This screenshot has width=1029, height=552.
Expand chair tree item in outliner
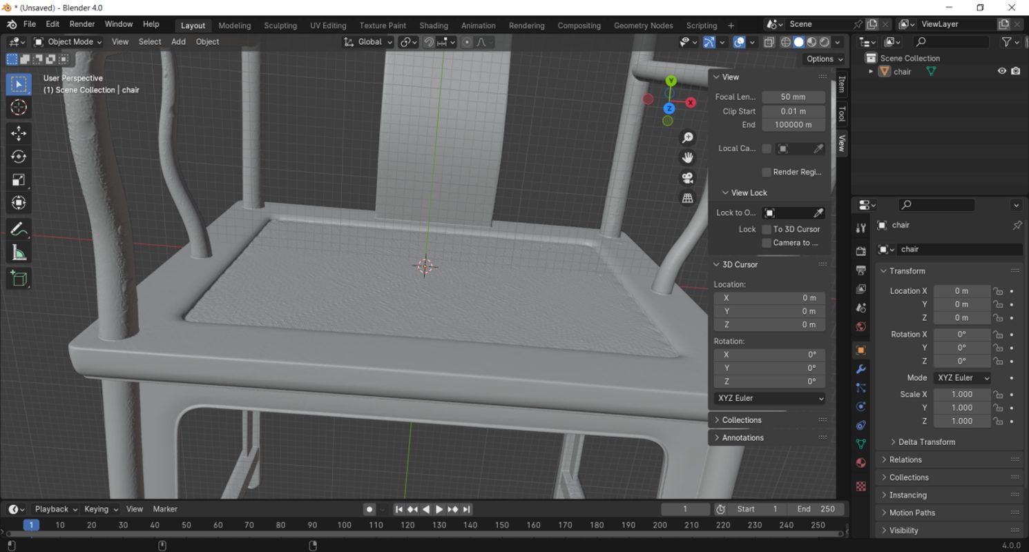pyautogui.click(x=871, y=71)
